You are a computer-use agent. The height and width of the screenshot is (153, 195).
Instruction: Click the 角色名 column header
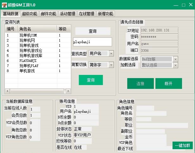tap(37, 29)
